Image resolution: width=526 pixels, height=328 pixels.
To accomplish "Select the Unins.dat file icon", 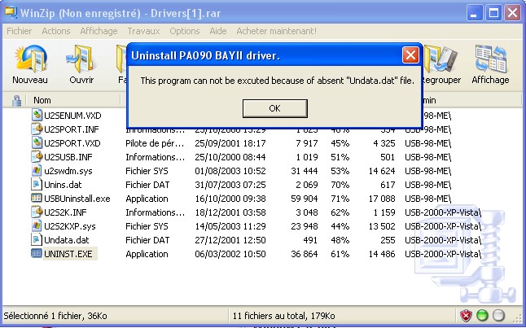I will click(37, 185).
